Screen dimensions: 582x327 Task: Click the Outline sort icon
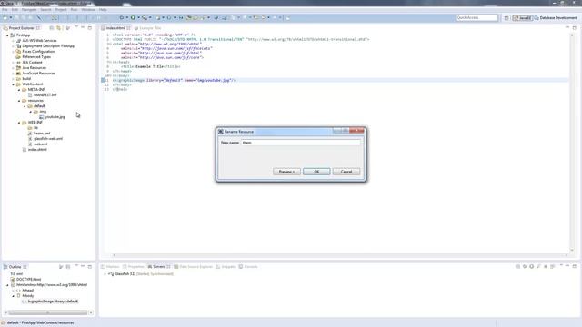click(61, 267)
